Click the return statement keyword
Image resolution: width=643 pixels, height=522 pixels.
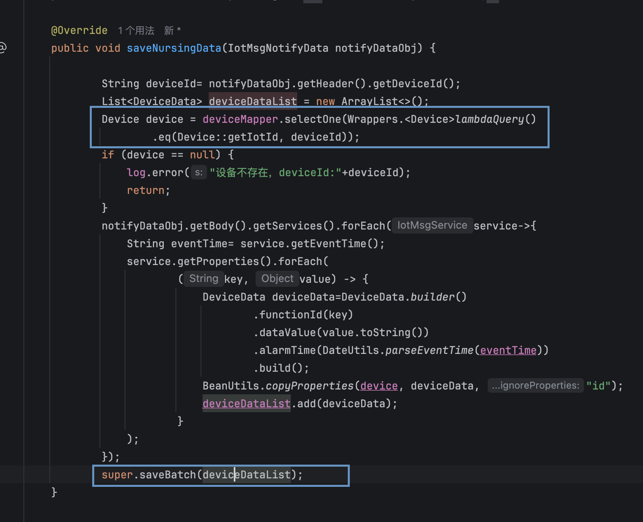[x=146, y=190]
